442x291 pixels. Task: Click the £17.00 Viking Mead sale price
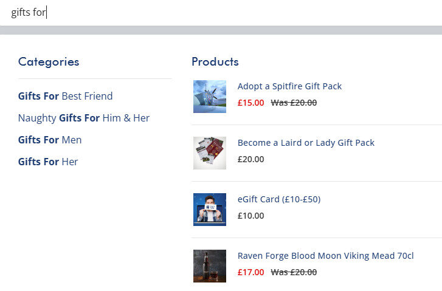pos(250,272)
